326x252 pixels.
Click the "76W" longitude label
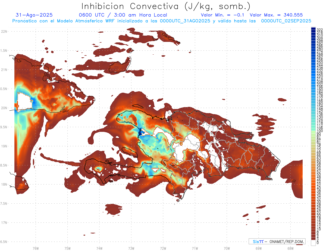[x=36, y=248]
